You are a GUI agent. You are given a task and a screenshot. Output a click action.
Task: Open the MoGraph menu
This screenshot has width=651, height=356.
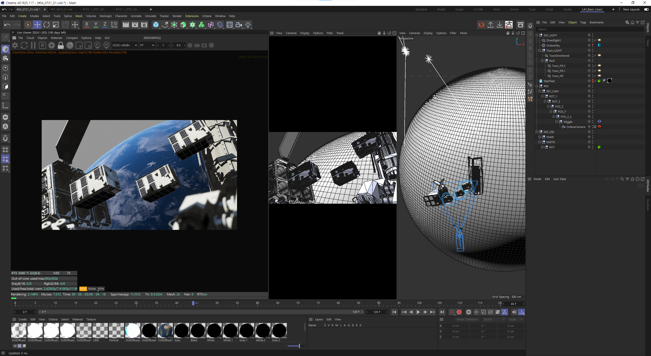pos(106,16)
